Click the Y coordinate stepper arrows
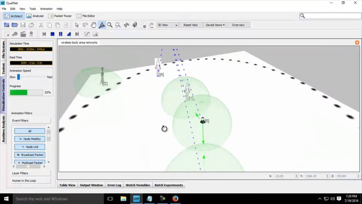This screenshot has height=204, width=362. (327, 176)
